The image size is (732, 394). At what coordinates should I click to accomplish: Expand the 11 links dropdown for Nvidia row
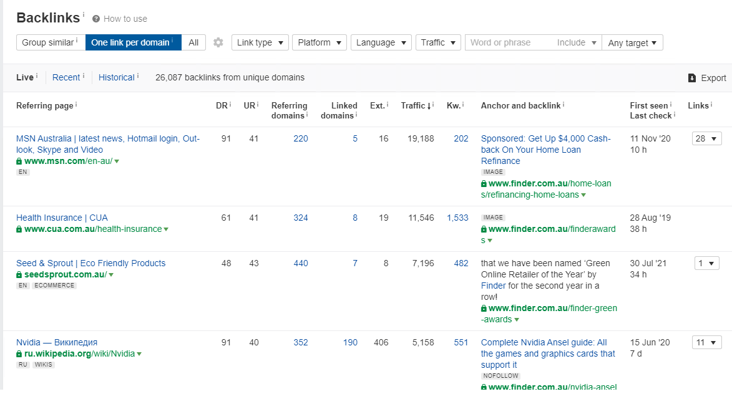(706, 343)
